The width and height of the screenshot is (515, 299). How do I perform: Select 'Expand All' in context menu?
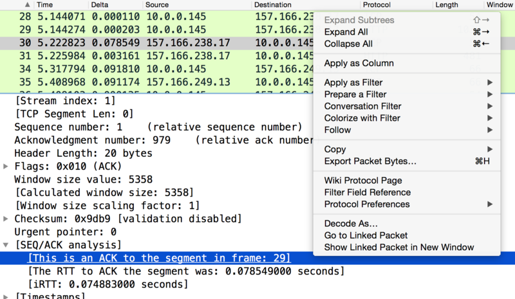[346, 32]
